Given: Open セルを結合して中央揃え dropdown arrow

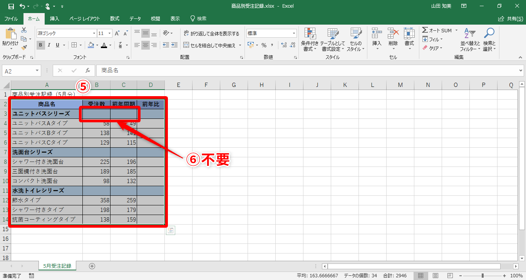Looking at the screenshot, I should pyautogui.click(x=240, y=45).
